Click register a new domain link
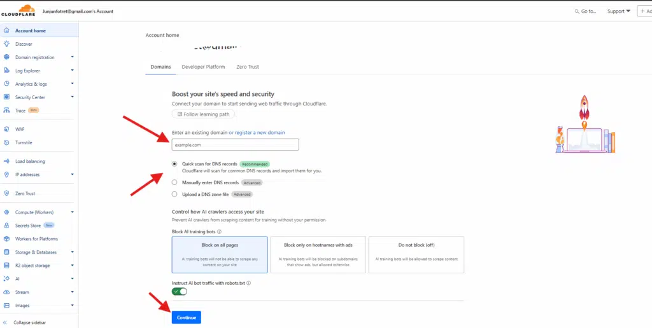 pyautogui.click(x=260, y=132)
